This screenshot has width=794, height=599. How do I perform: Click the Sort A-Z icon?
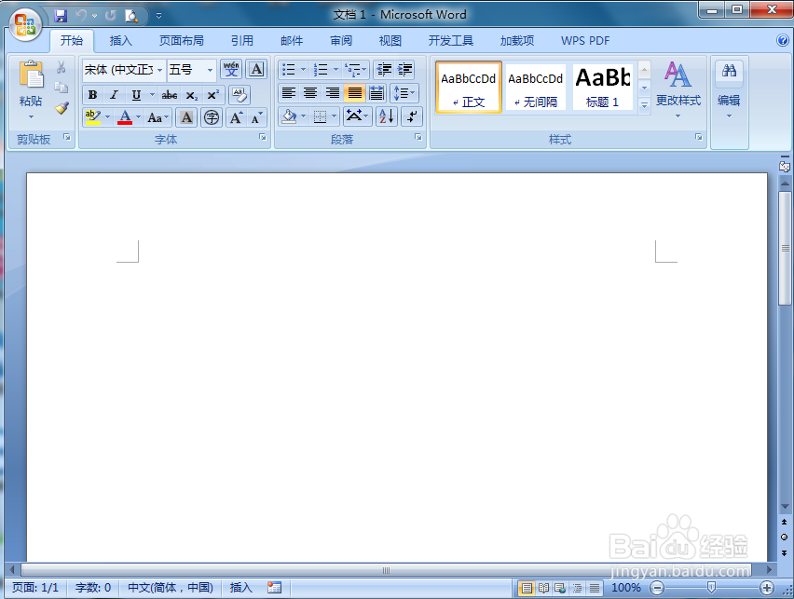click(x=387, y=116)
